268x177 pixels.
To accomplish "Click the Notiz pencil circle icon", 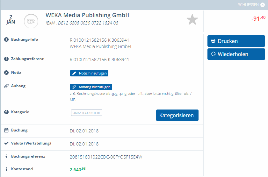I will point(6,73).
